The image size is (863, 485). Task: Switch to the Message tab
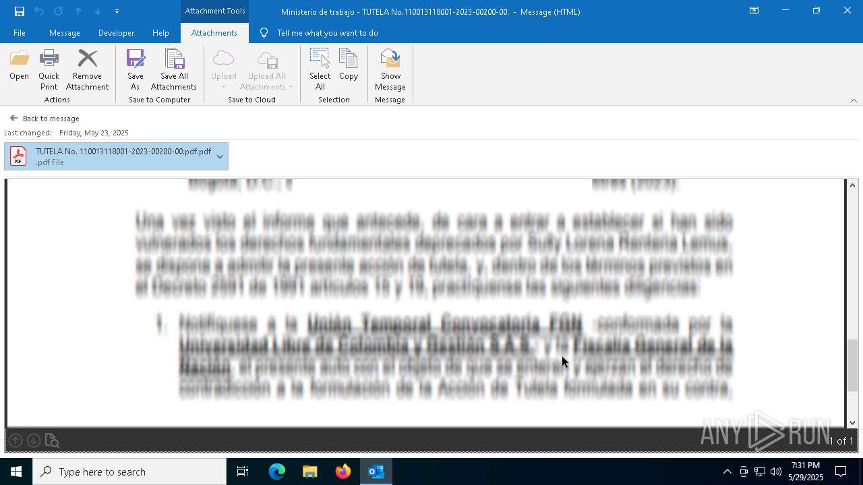[x=65, y=33]
